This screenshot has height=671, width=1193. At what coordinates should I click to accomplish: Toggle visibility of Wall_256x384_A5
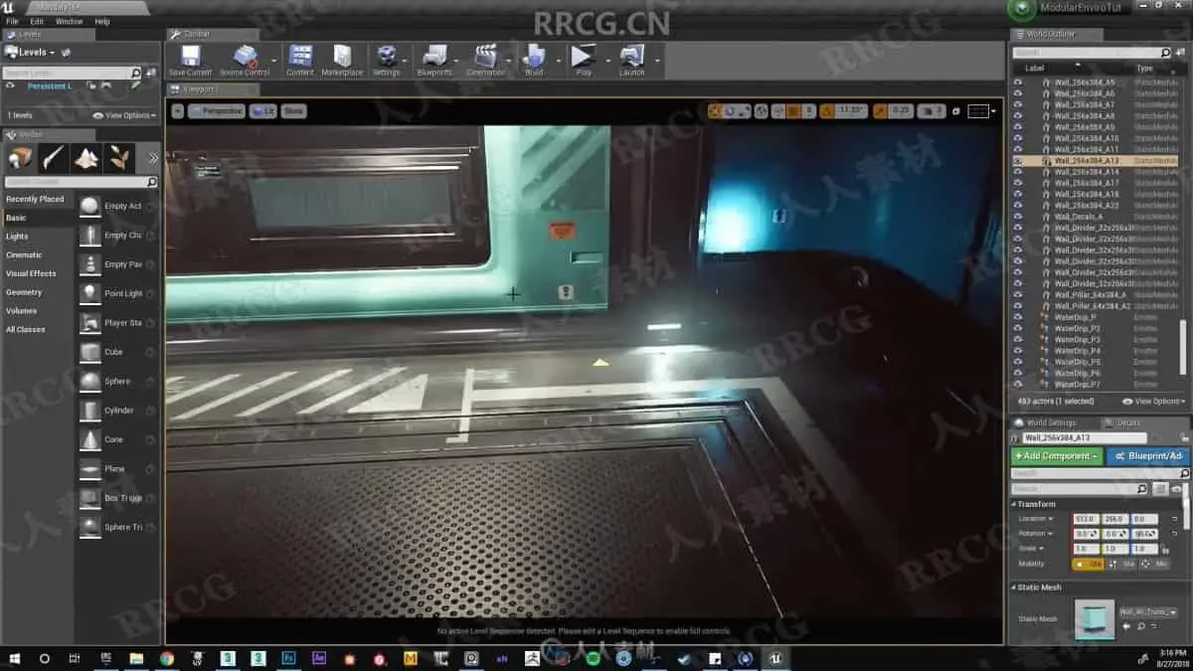tap(1017, 82)
